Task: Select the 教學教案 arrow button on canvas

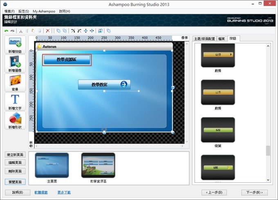Action: [x=104, y=84]
